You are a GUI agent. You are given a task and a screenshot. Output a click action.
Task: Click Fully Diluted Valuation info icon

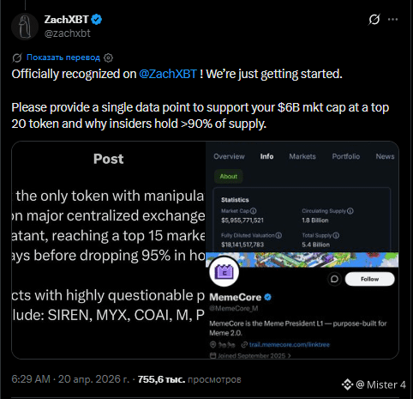tap(278, 235)
